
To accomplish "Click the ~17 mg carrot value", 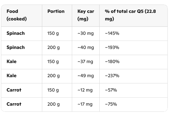I will coord(85,104).
